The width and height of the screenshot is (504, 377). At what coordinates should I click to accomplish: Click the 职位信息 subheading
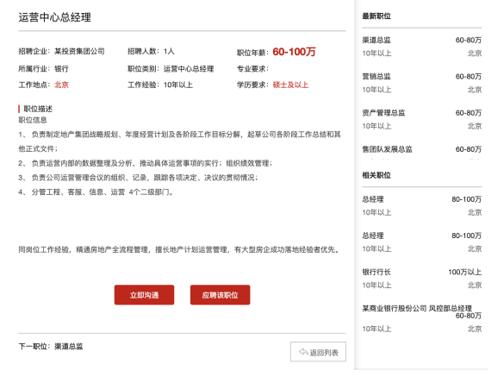point(33,120)
